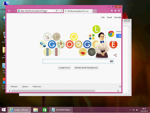Click the blue chain doodle circle
This screenshot has height=113, width=150.
pyautogui.click(x=47, y=52)
